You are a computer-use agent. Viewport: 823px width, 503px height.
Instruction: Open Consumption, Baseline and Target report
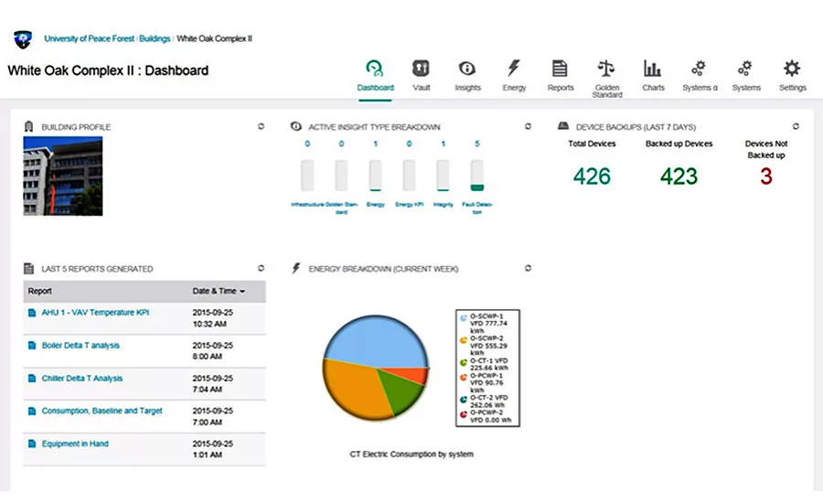click(102, 412)
